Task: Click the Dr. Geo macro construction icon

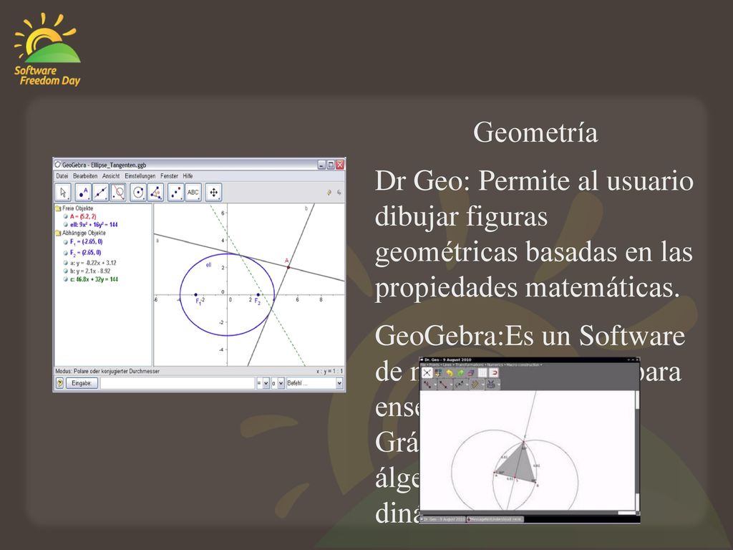Action: click(491, 385)
